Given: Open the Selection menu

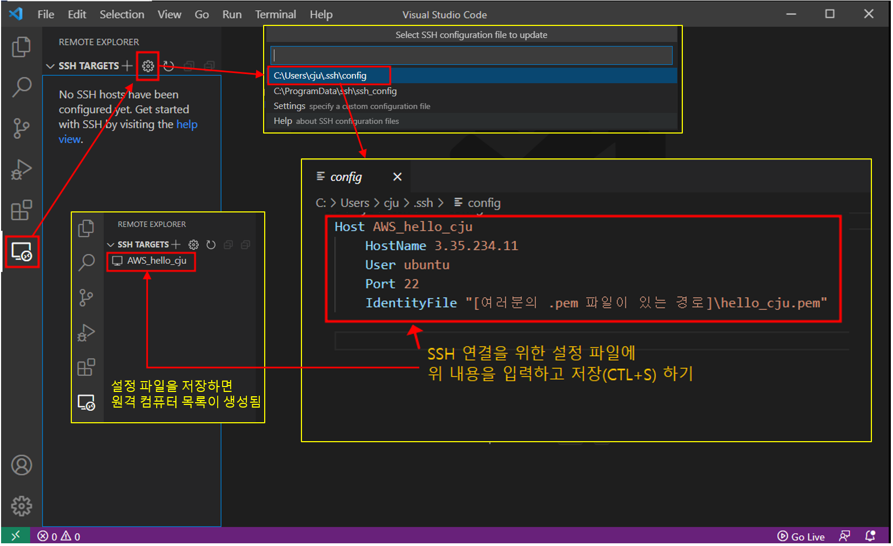Looking at the screenshot, I should point(122,15).
